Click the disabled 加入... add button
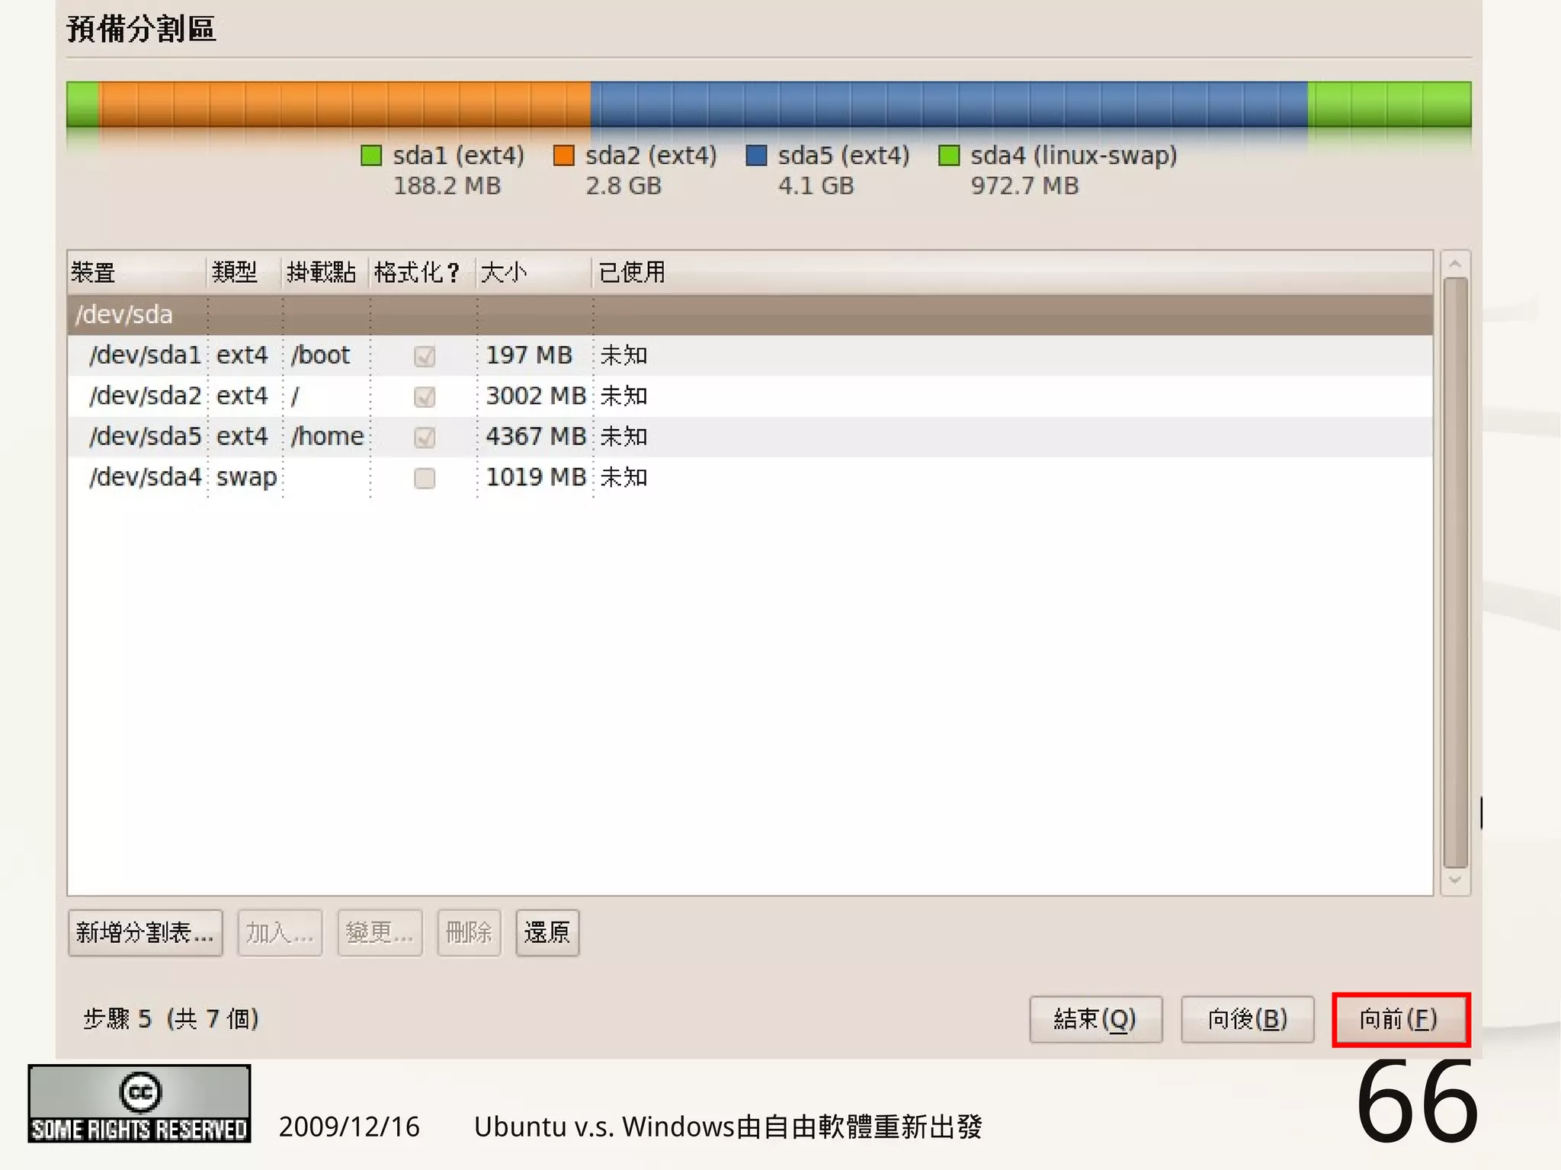The height and width of the screenshot is (1170, 1561). tap(280, 932)
